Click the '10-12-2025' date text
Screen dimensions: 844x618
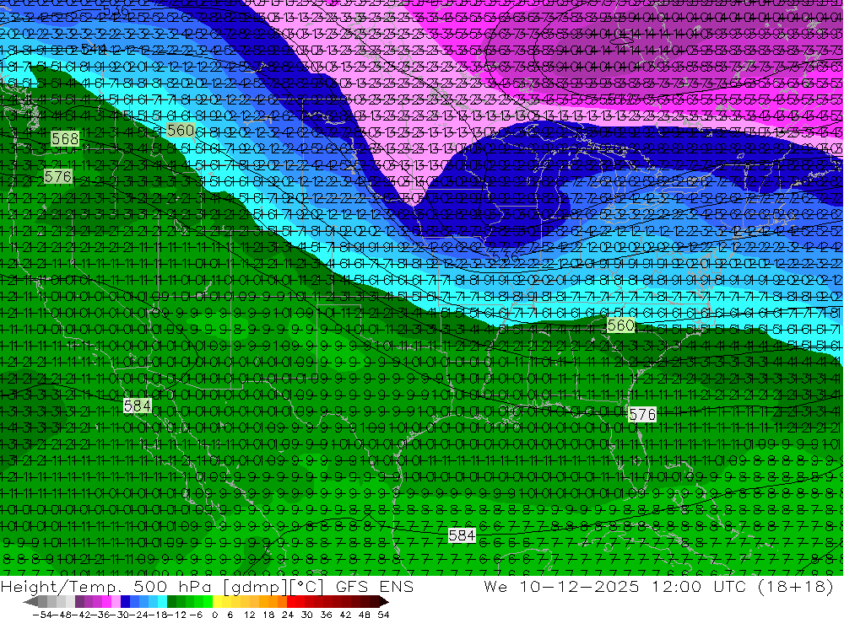[x=579, y=587]
